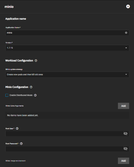
Task: Open the Minio update strategy dropdown
Action: click(x=67, y=75)
